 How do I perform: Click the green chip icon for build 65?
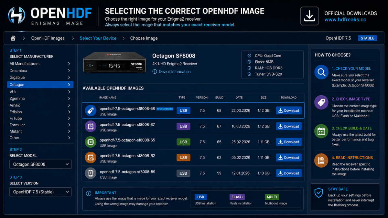tap(91, 142)
